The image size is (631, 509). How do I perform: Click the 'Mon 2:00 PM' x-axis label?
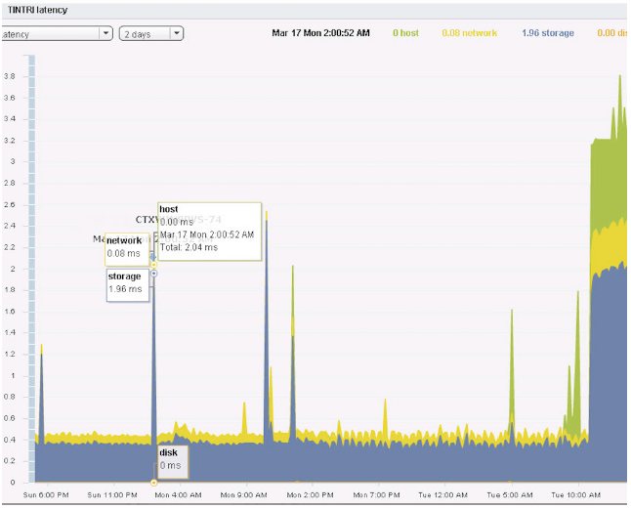tap(310, 495)
